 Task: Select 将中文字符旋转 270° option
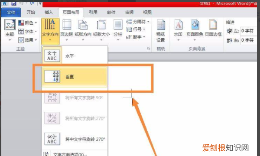click(75, 139)
